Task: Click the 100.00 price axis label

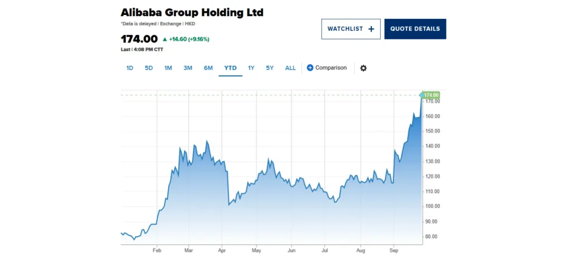Action: tap(432, 206)
